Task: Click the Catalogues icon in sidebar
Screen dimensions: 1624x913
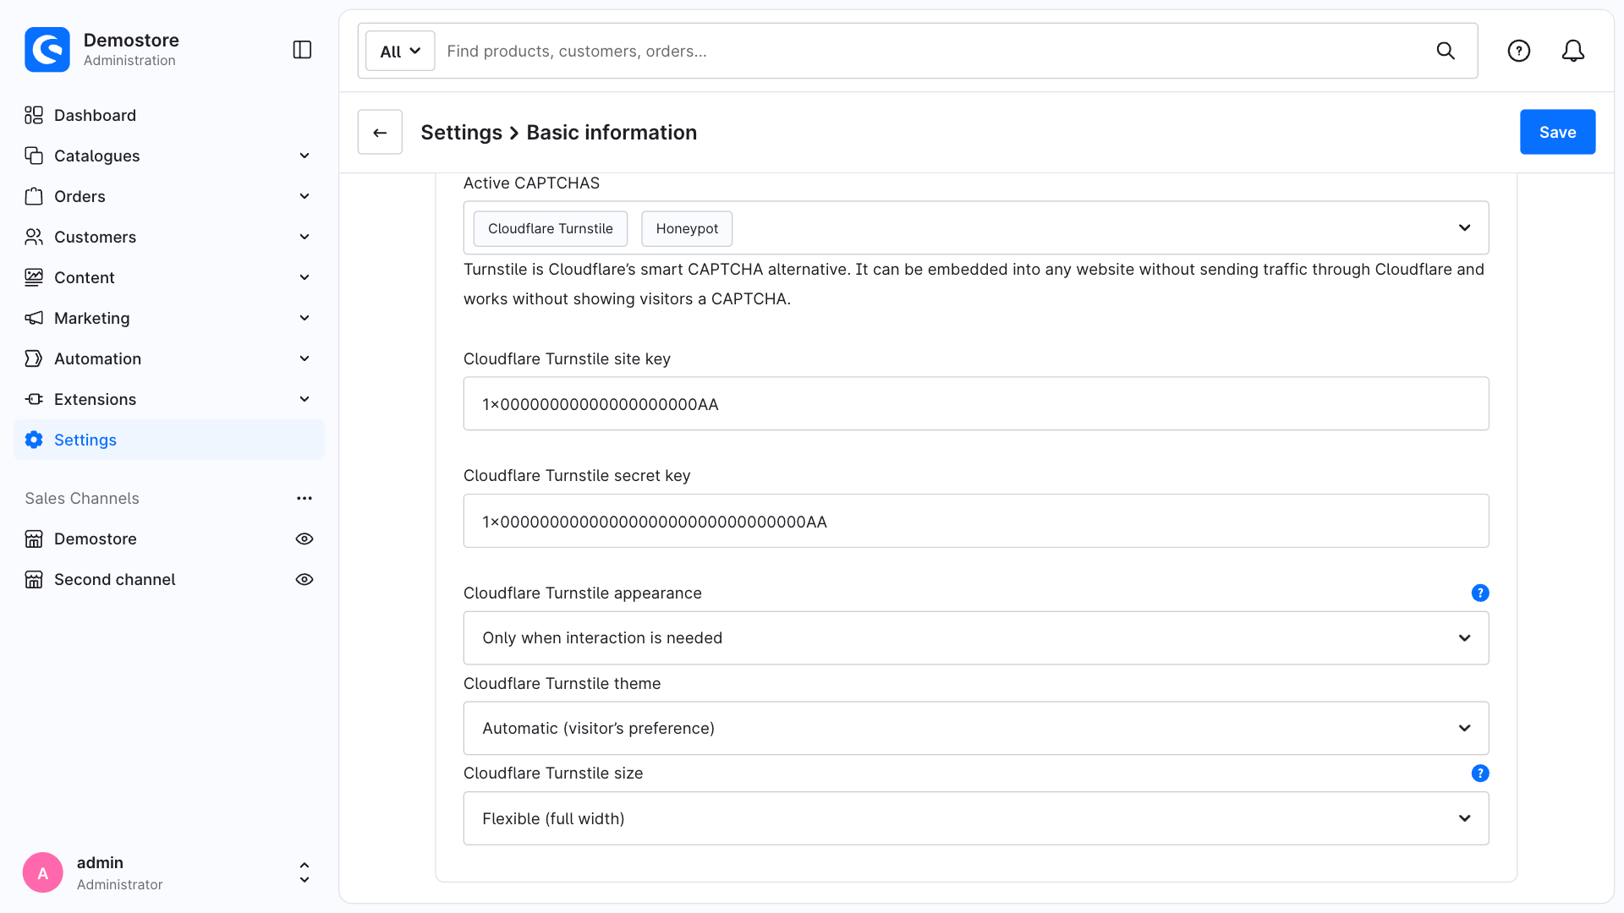Action: 34,156
